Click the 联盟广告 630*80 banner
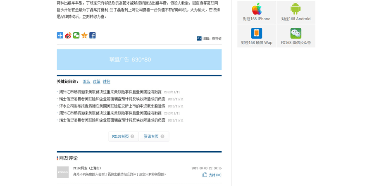The width and height of the screenshot is (372, 186). coord(139,60)
